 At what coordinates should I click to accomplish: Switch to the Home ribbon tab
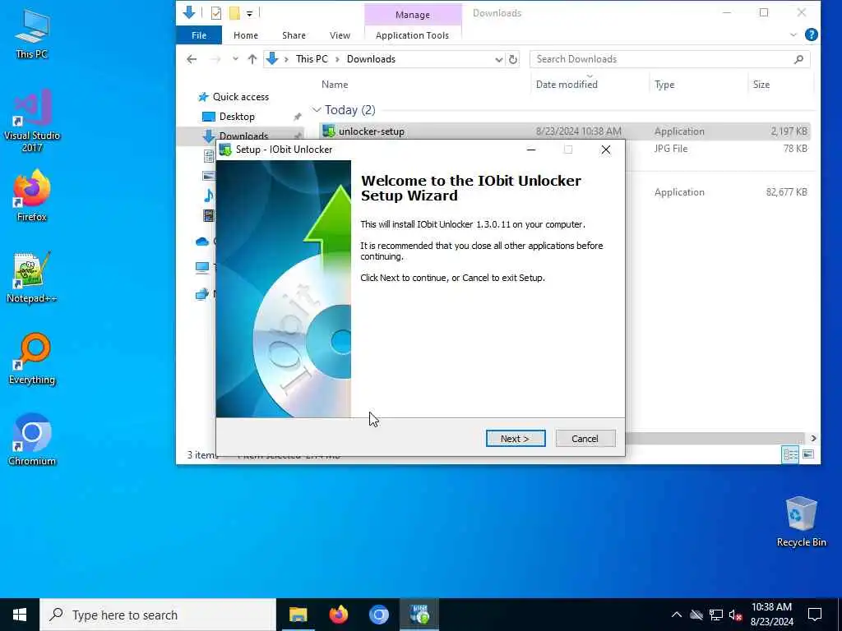245,35
